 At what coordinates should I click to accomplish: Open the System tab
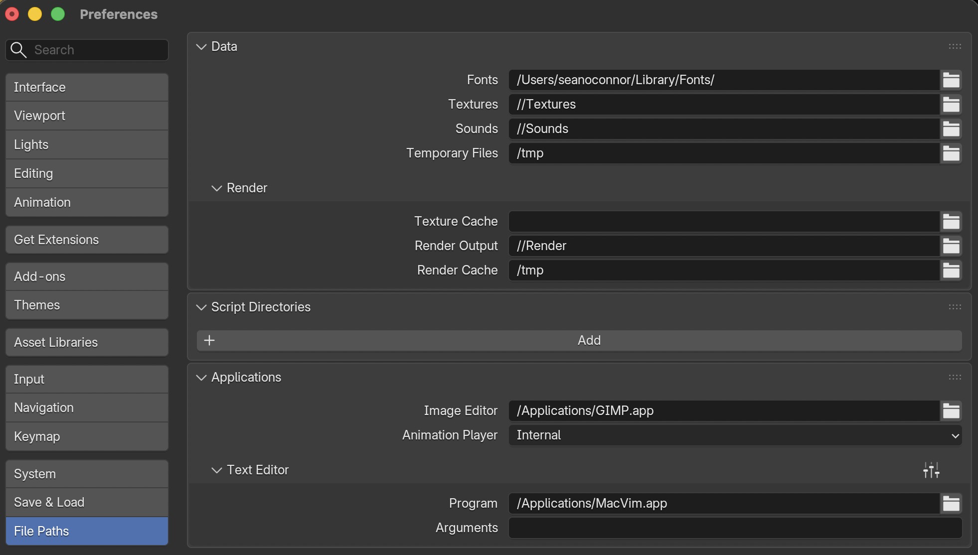pos(87,474)
